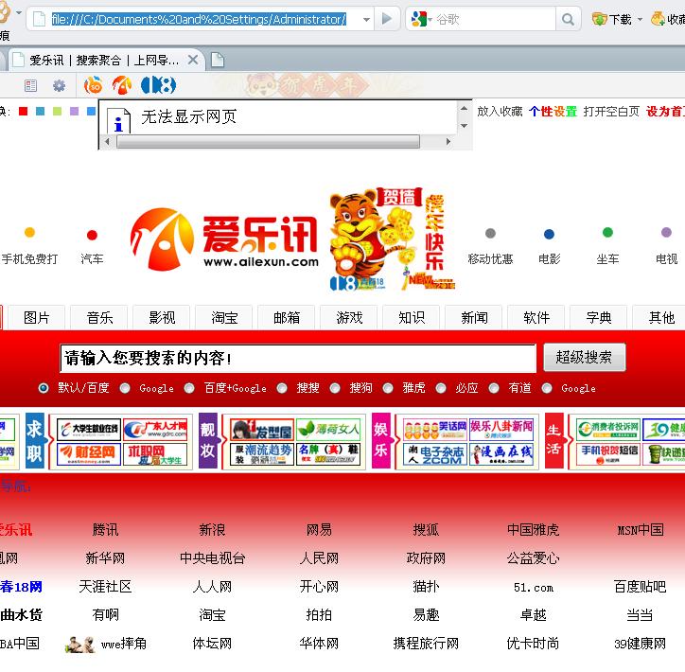This screenshot has width=685, height=672.
Task: Select the red color theme swatch
Action: (x=23, y=112)
